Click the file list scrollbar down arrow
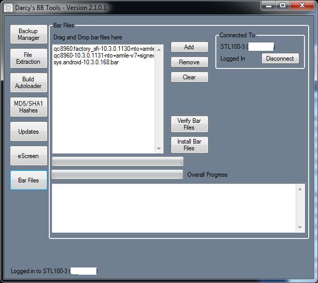 click(x=159, y=149)
